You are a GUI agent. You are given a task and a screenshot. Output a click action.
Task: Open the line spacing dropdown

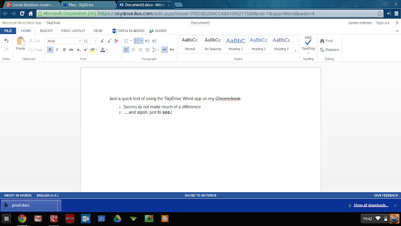point(155,50)
